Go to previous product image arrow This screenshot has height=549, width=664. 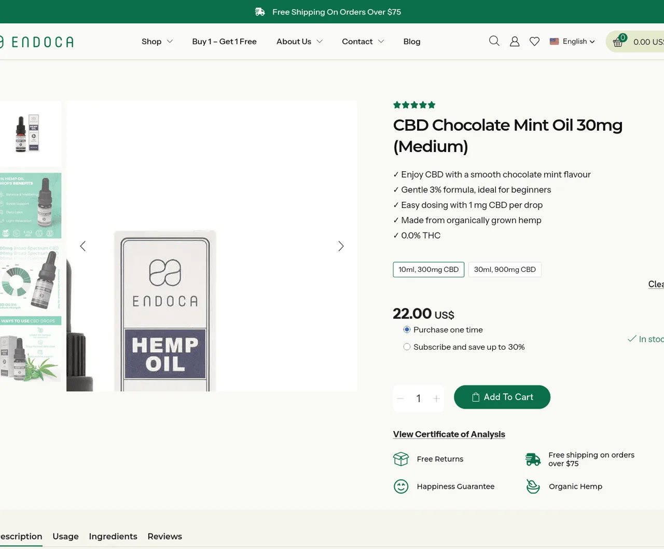coord(82,246)
